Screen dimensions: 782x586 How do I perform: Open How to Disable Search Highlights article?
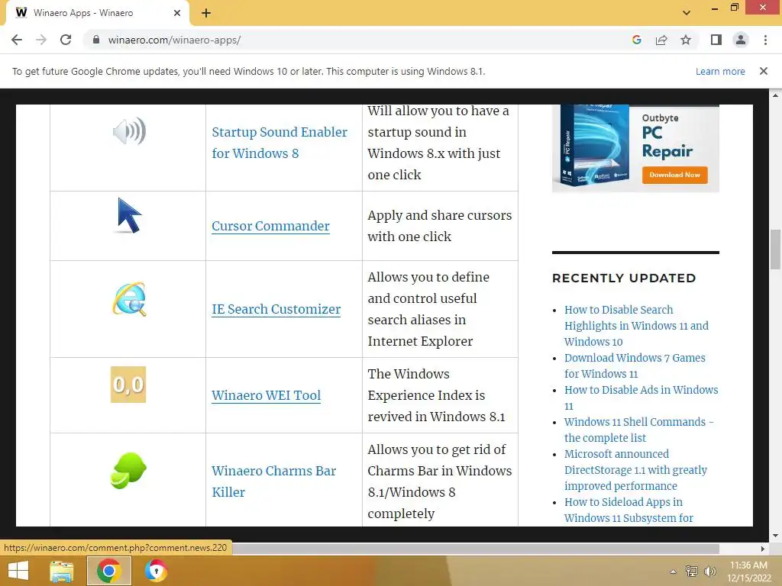click(x=636, y=325)
